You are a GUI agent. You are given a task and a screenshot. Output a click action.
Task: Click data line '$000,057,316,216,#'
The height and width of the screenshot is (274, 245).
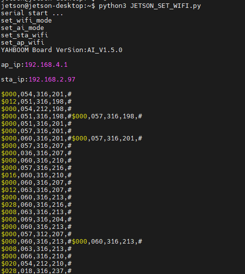[36, 168]
